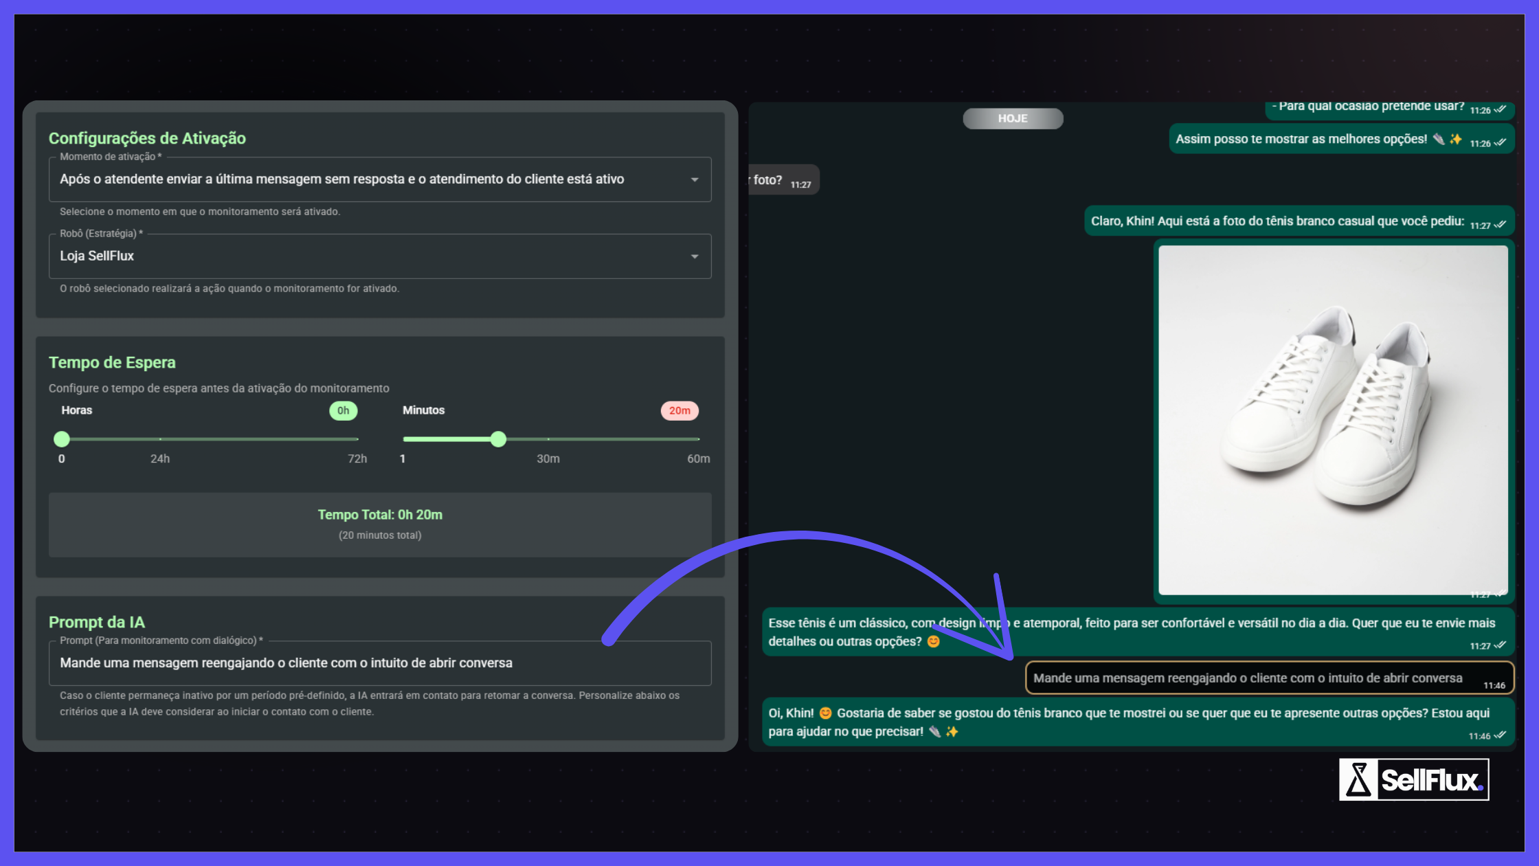Click the HOJE date badge
Image resolution: width=1539 pixels, height=866 pixels.
point(1013,119)
